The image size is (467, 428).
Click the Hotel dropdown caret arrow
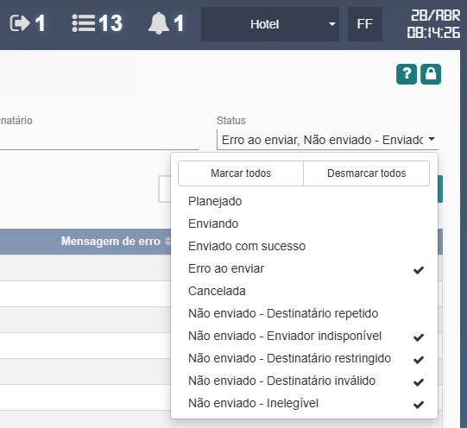332,24
